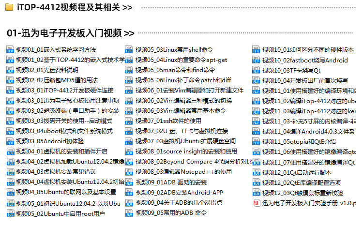Click FLV icon for 视频03_05Android初体验
This screenshot has height=227, width=363.
point(10,141)
